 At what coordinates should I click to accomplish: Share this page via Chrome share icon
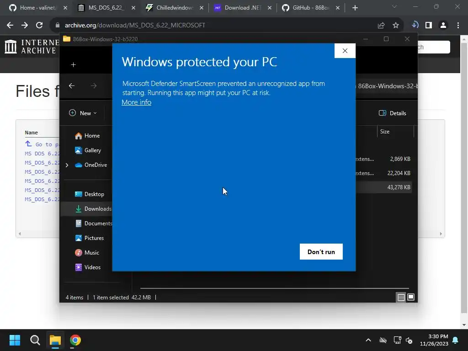(381, 26)
